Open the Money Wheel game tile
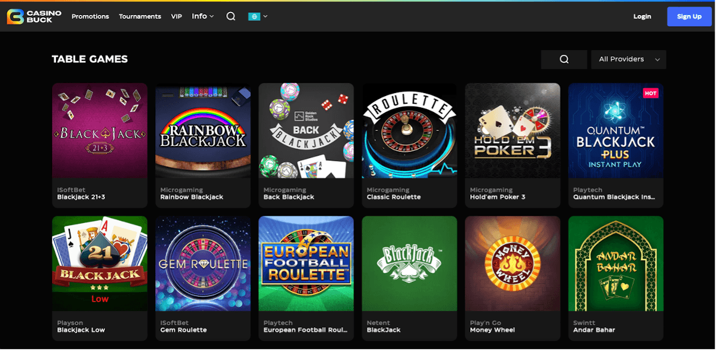Screen dimensions: 716x351 513,263
